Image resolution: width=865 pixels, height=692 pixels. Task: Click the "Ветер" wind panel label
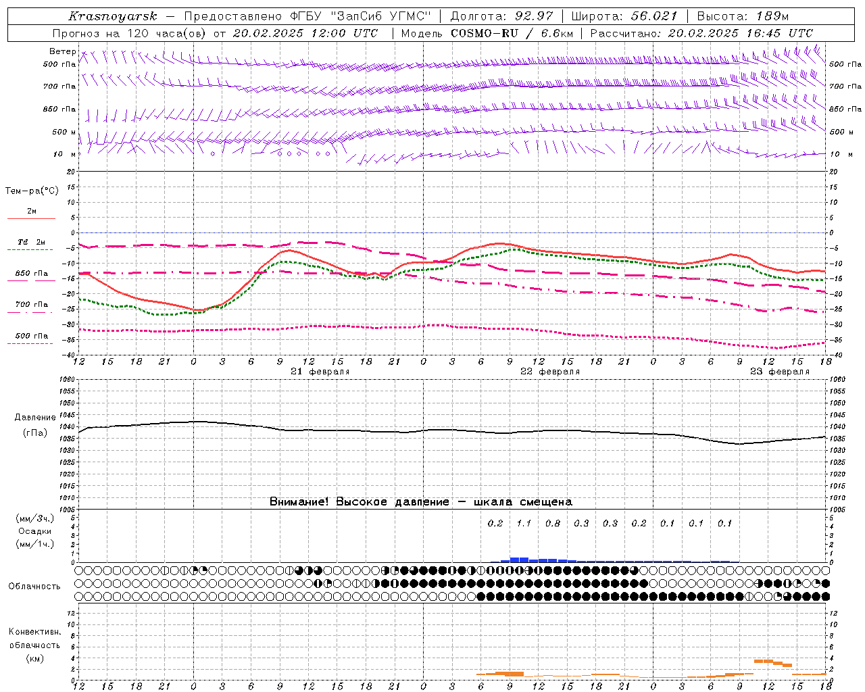click(62, 51)
